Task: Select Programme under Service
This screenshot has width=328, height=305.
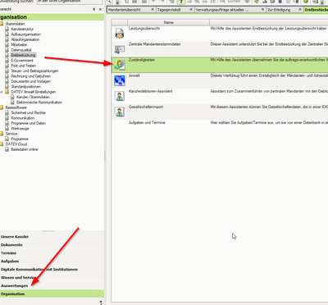Action: [x=20, y=139]
